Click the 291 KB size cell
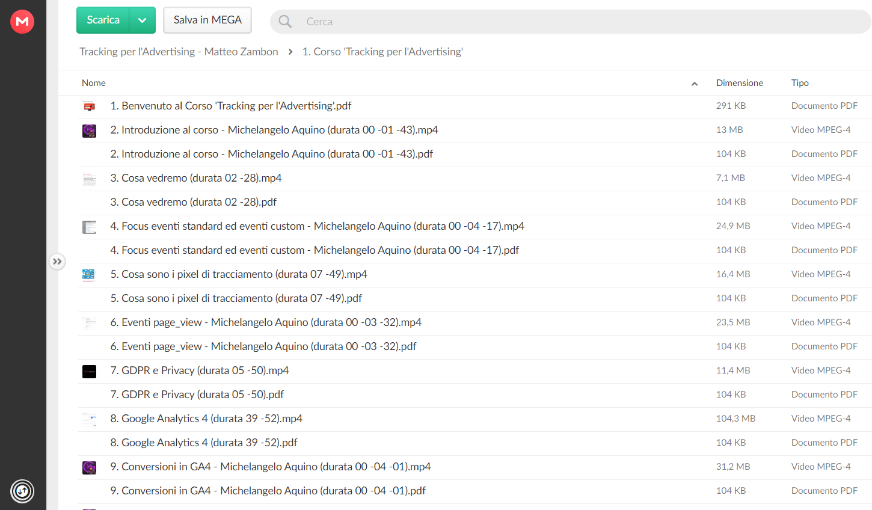The height and width of the screenshot is (510, 872). 731,106
